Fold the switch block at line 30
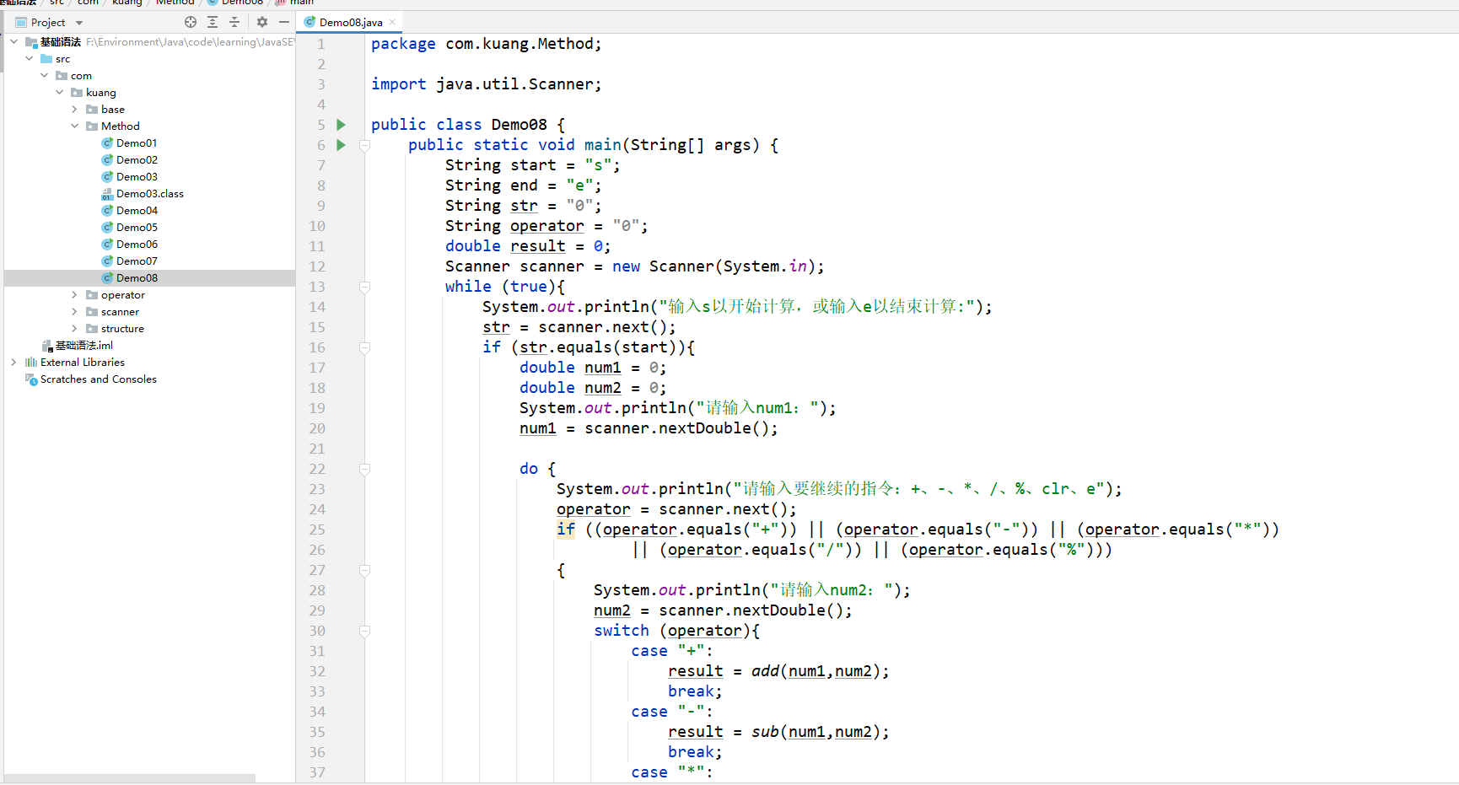This screenshot has height=785, width=1459. [x=364, y=631]
